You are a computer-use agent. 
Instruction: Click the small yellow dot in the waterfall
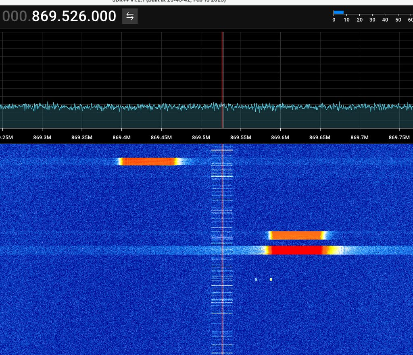click(271, 279)
